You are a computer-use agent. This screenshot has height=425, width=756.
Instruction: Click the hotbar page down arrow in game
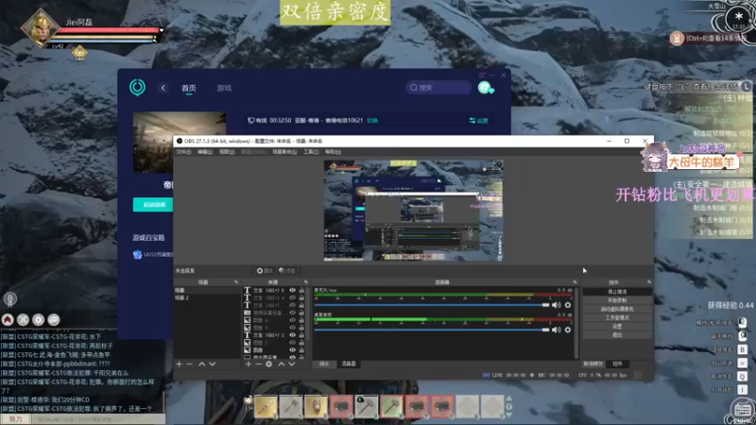pyautogui.click(x=508, y=415)
